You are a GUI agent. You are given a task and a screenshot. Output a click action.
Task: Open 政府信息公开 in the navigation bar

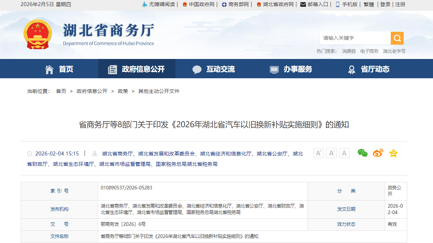137,69
